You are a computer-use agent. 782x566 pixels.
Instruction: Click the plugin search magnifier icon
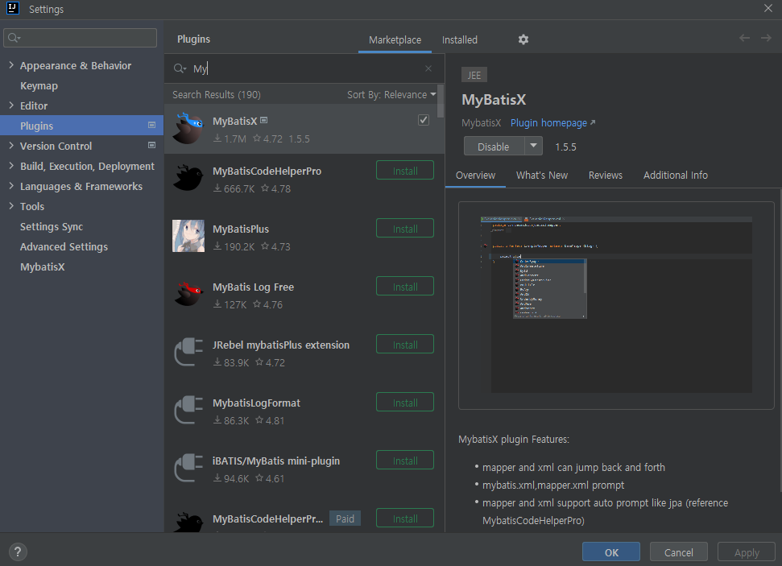pos(180,68)
